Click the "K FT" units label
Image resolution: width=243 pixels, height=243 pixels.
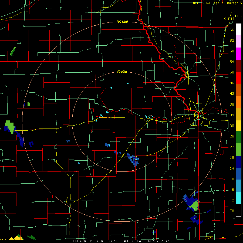(228, 19)
